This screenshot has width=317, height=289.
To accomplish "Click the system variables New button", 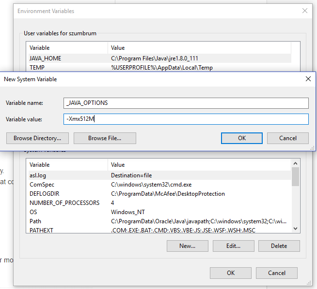I will pyautogui.click(x=187, y=246).
